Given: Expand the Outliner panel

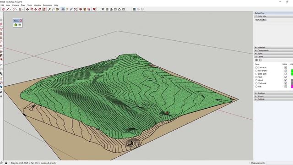Looking at the screenshot, I should pos(274,99).
